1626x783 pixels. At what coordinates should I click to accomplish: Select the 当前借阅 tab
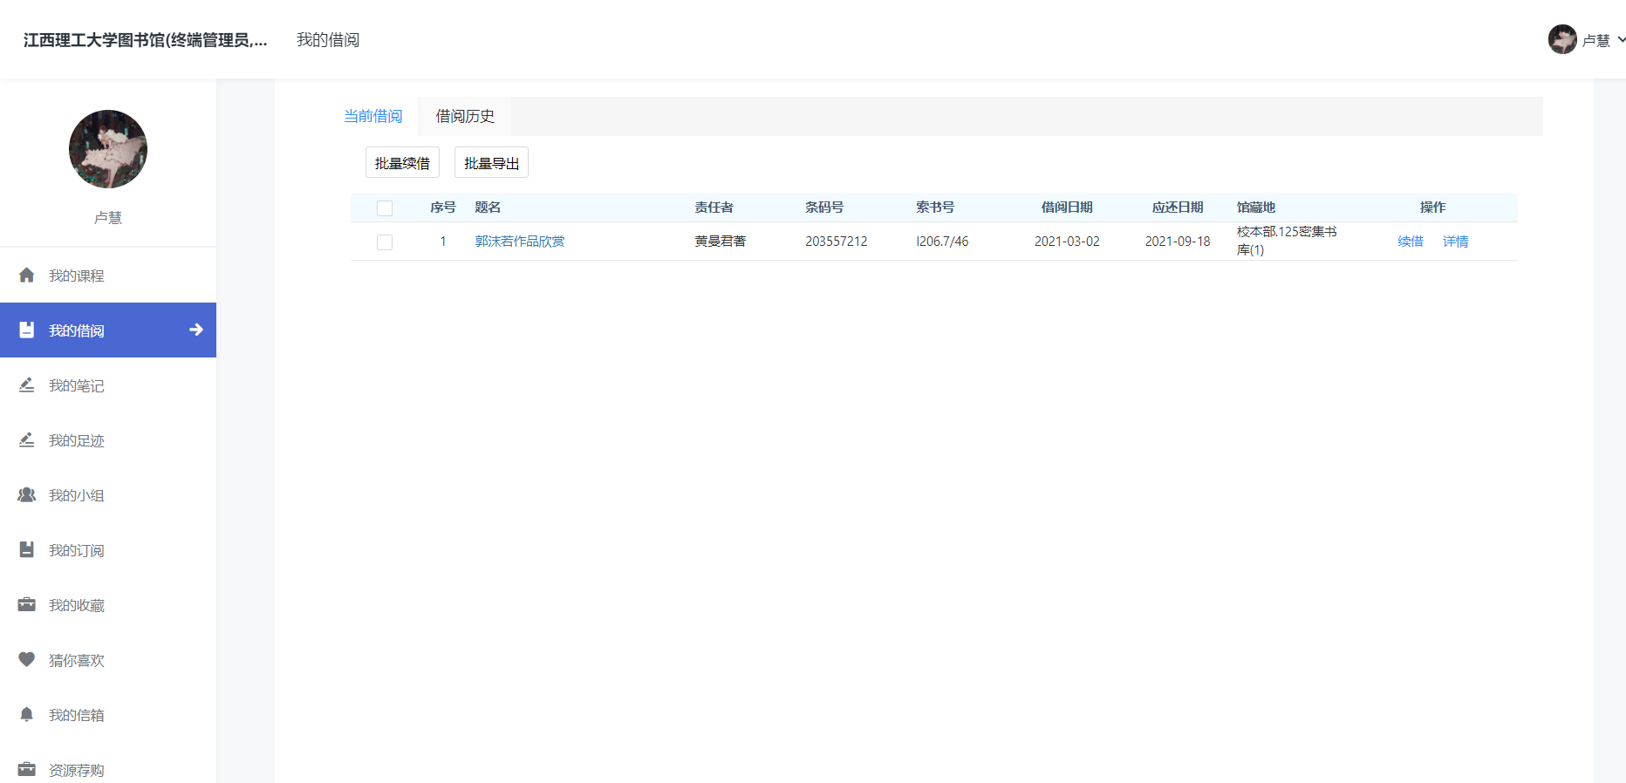pyautogui.click(x=373, y=116)
